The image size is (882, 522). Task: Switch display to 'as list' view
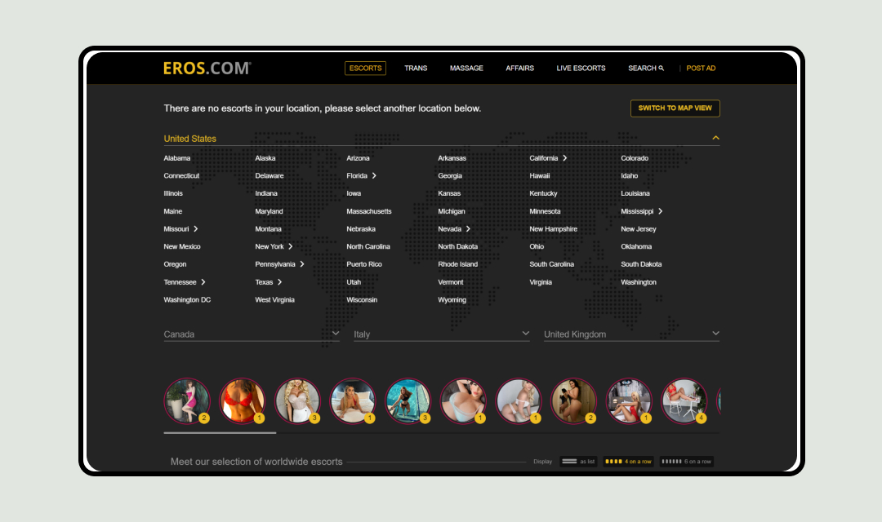tap(577, 461)
